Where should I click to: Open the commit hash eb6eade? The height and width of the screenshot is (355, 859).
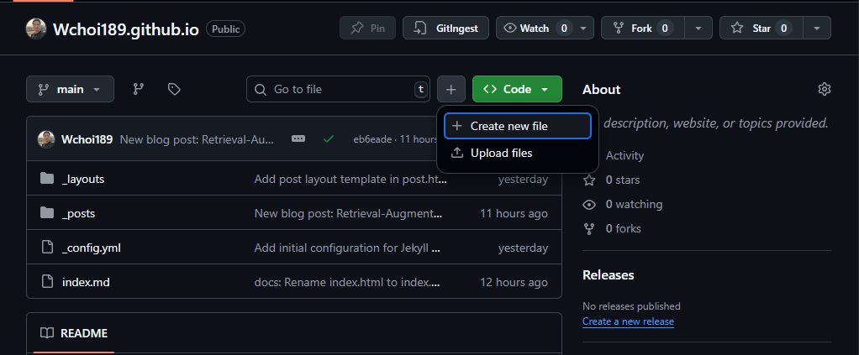point(372,139)
